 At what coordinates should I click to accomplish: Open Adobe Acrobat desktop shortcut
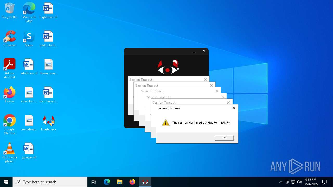[x=10, y=69]
